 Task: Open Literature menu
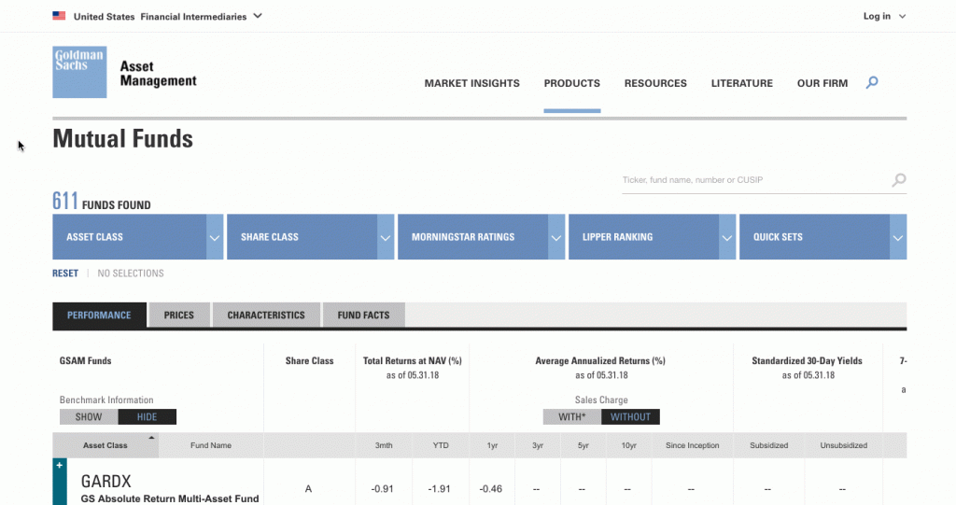(742, 84)
